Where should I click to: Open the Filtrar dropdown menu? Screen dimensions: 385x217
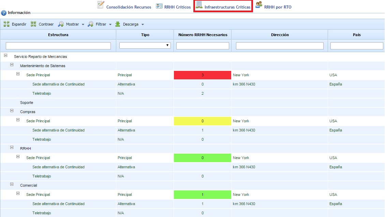(110, 25)
